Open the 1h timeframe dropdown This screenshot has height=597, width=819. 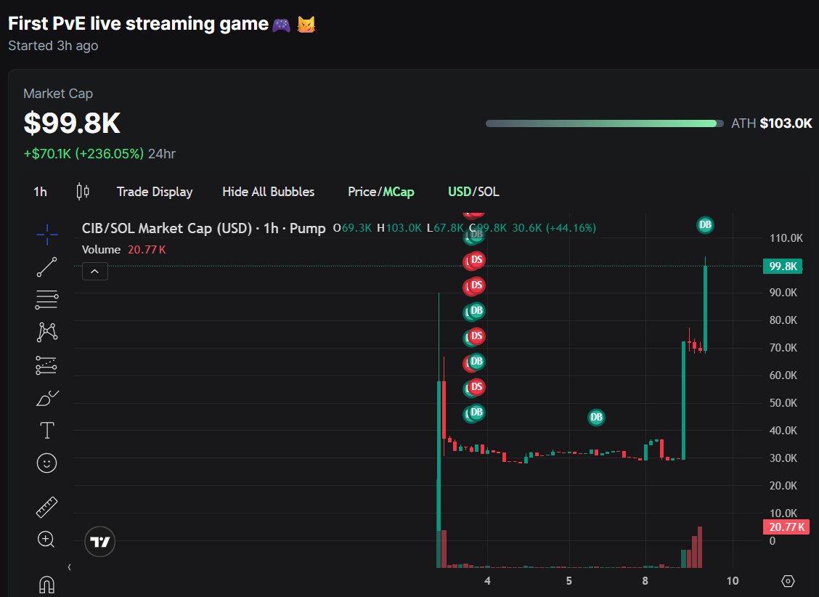pyautogui.click(x=40, y=192)
